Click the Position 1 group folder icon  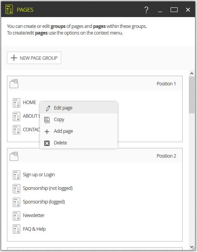coord(14,83)
